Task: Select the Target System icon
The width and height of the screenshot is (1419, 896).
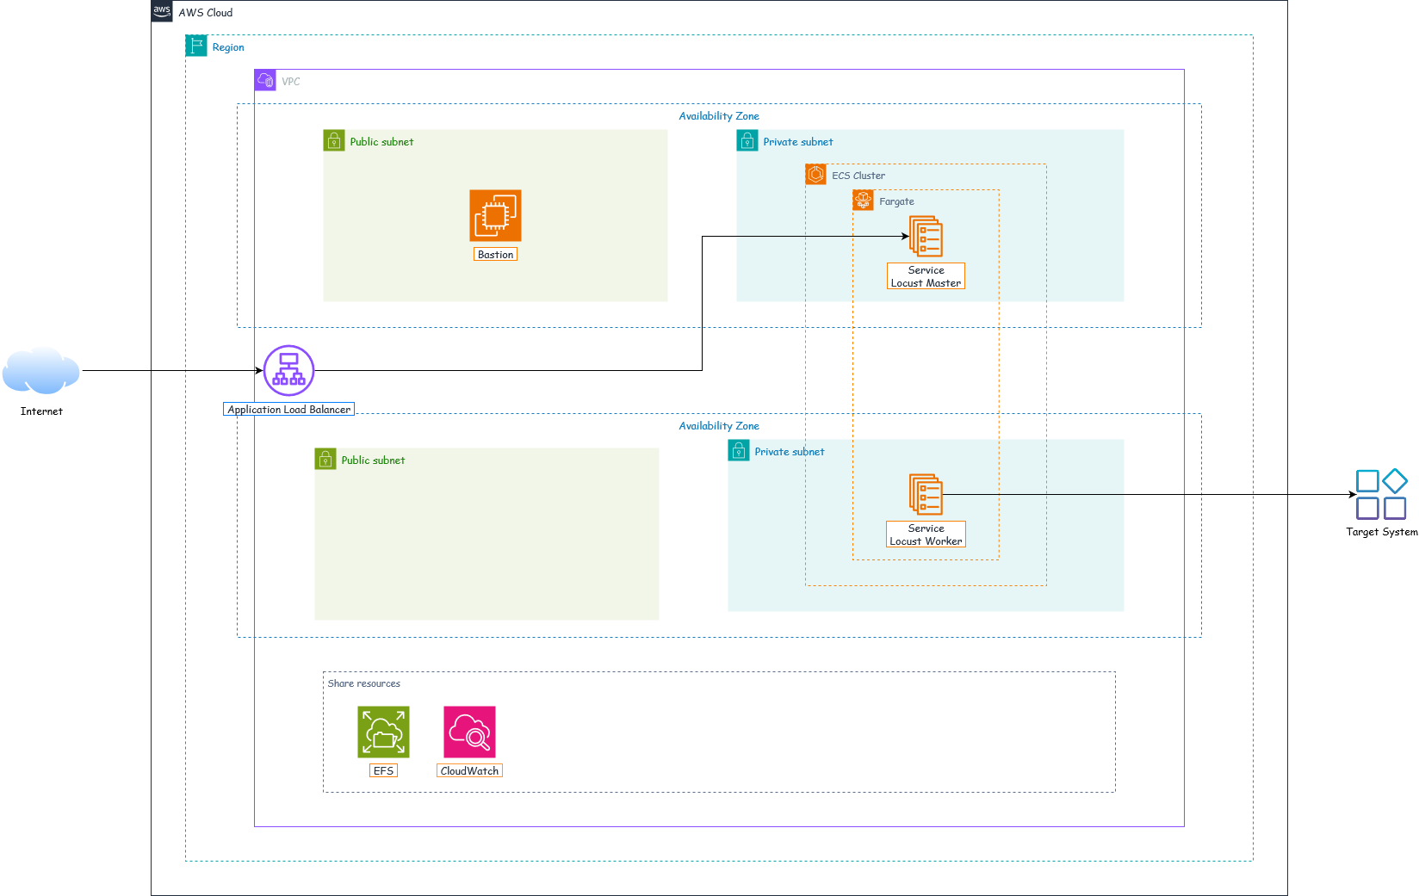Action: (1381, 494)
